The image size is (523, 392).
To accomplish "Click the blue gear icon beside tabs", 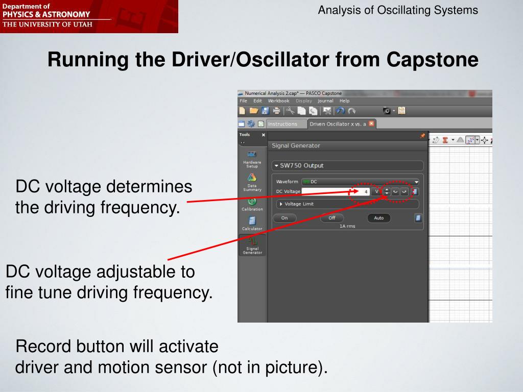I will pyautogui.click(x=251, y=124).
